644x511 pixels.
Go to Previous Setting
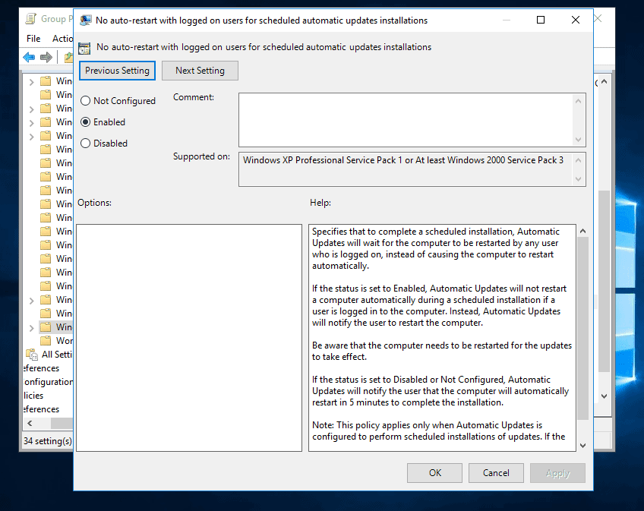click(x=117, y=71)
